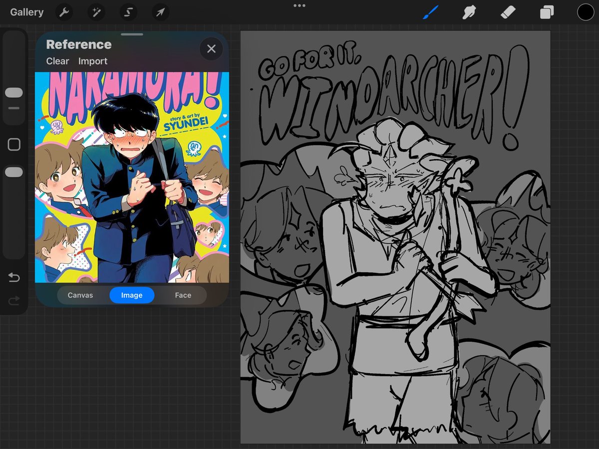Select the Eraser tool
The image size is (599, 449).
[508, 12]
